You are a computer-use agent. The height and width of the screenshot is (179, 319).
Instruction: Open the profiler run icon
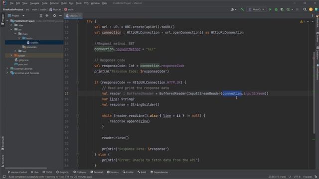pyautogui.click(x=288, y=9)
